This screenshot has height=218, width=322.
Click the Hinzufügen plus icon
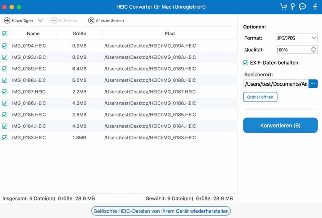[x=7, y=20]
